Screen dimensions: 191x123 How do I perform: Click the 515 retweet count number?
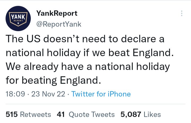[11, 114]
